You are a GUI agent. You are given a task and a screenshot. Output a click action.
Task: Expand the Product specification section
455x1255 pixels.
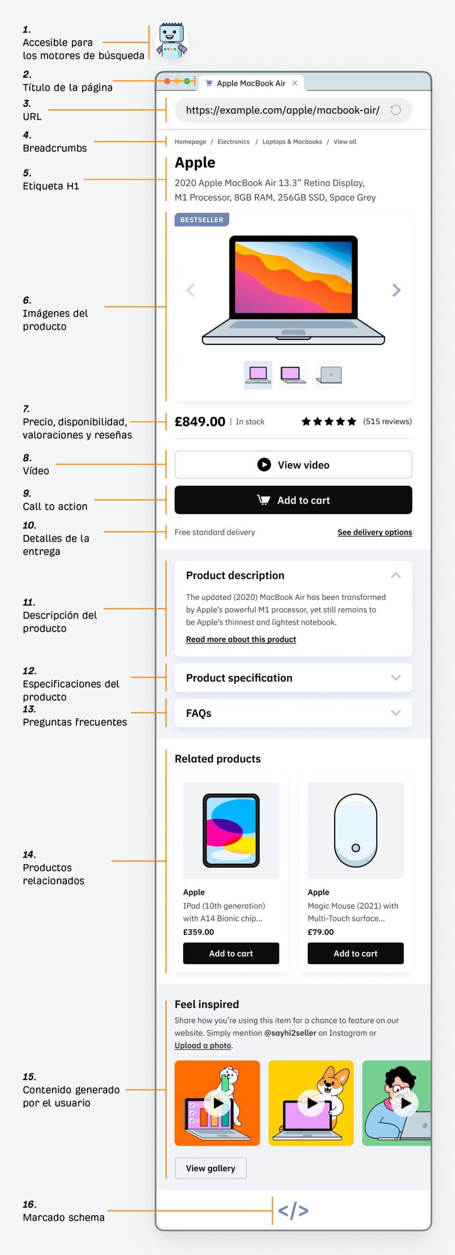(396, 678)
